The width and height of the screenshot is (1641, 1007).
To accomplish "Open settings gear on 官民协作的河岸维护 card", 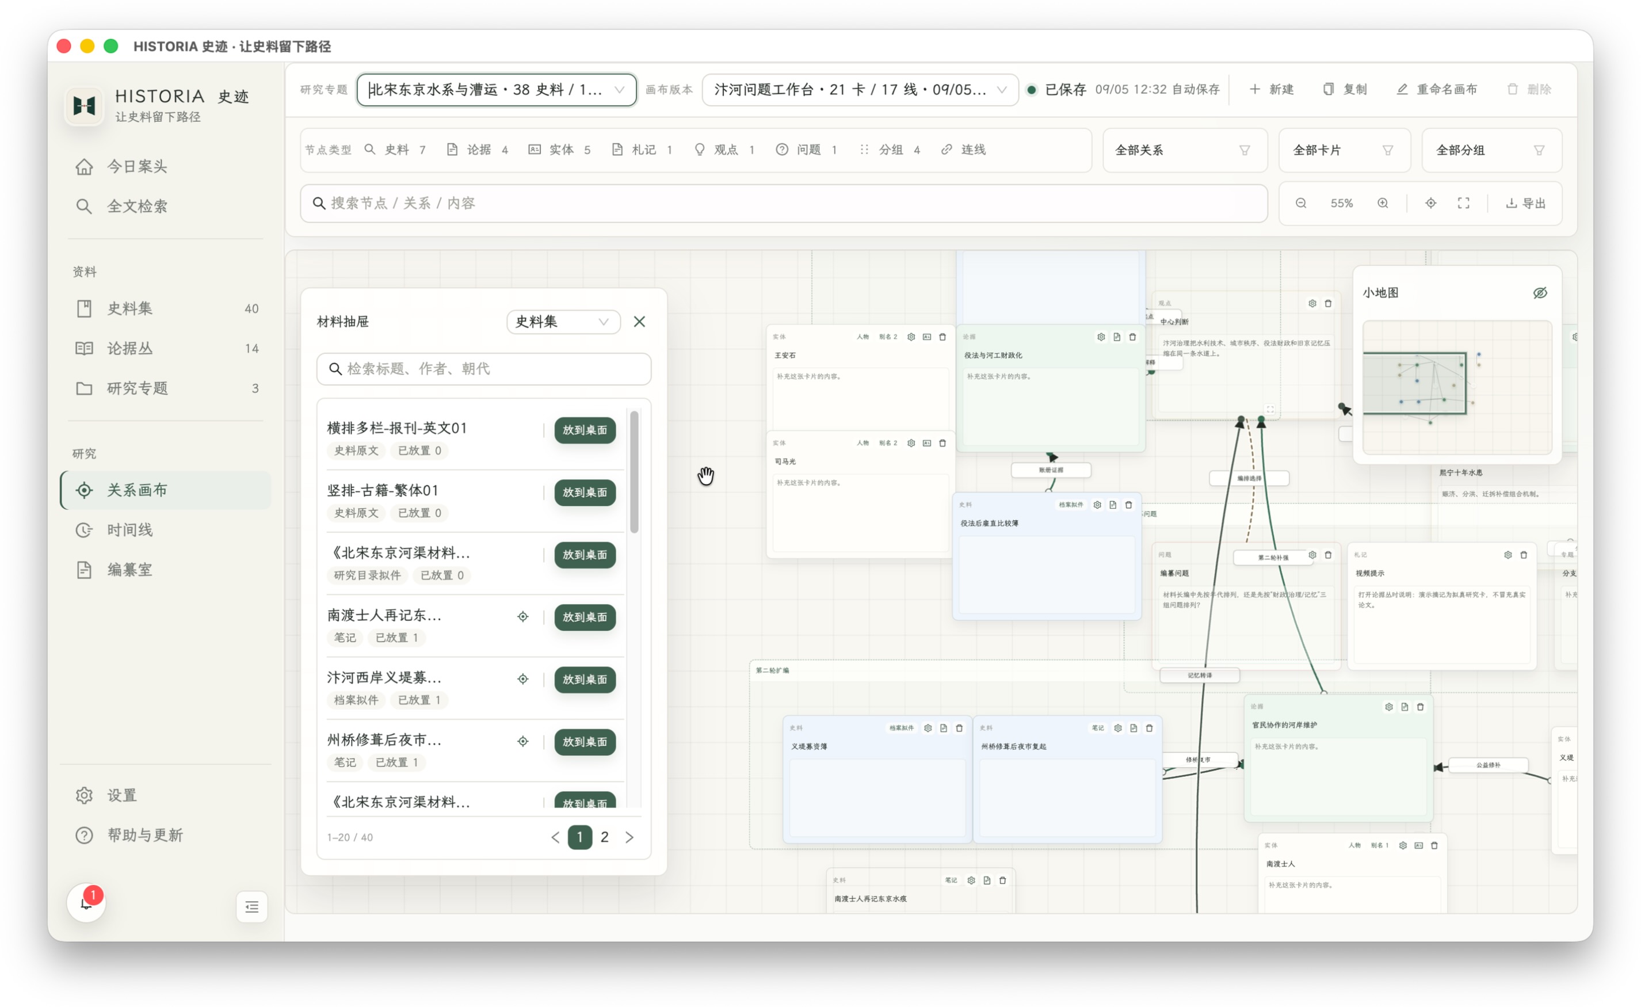I will pos(1388,707).
